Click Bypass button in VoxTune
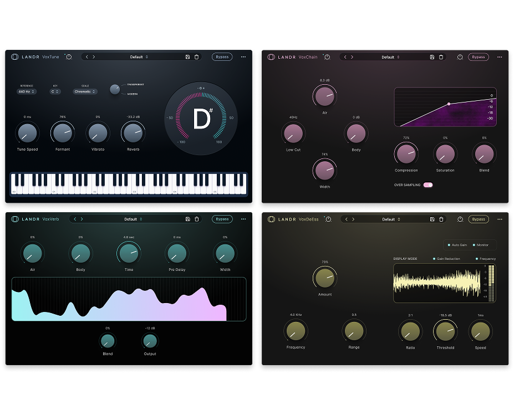Image resolution: width=514 pixels, height=415 pixels. [222, 57]
